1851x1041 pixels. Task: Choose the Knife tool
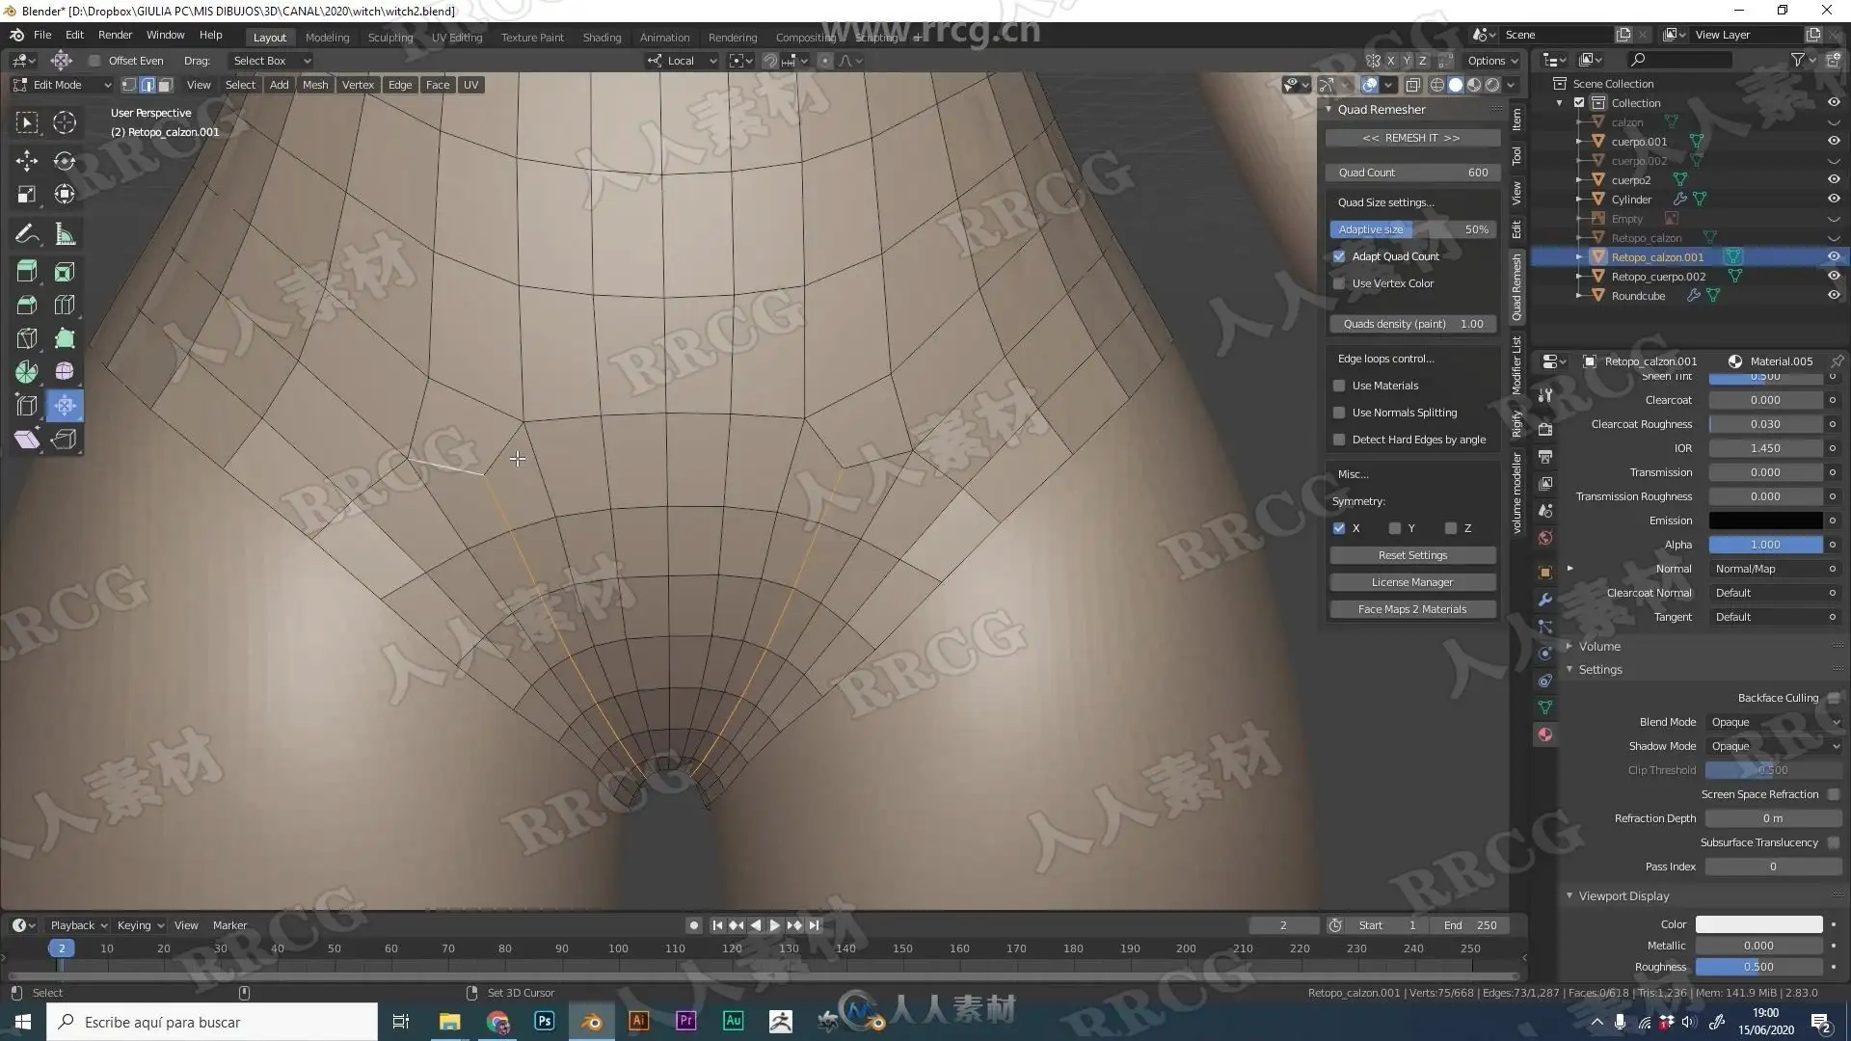(x=27, y=338)
